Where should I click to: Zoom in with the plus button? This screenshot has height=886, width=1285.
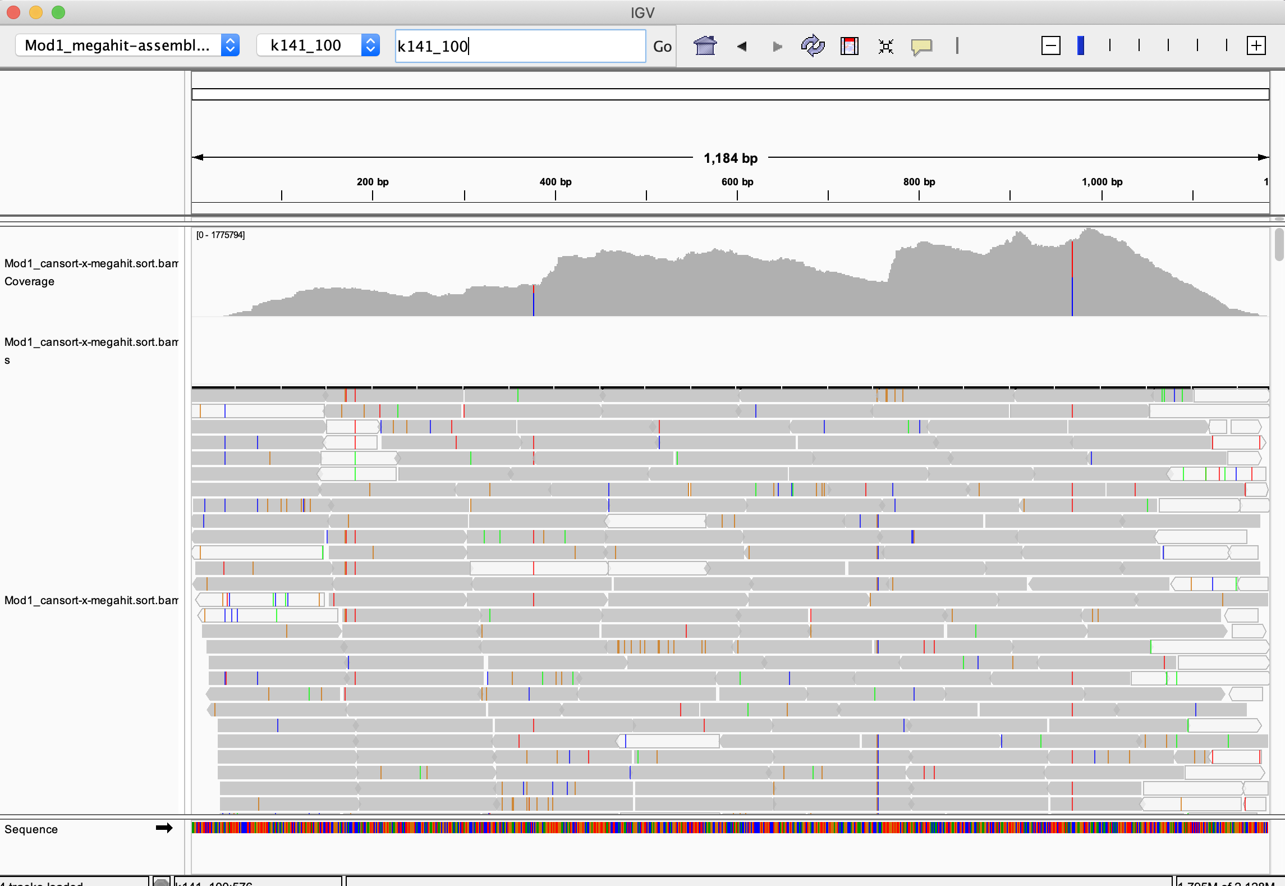(x=1256, y=45)
